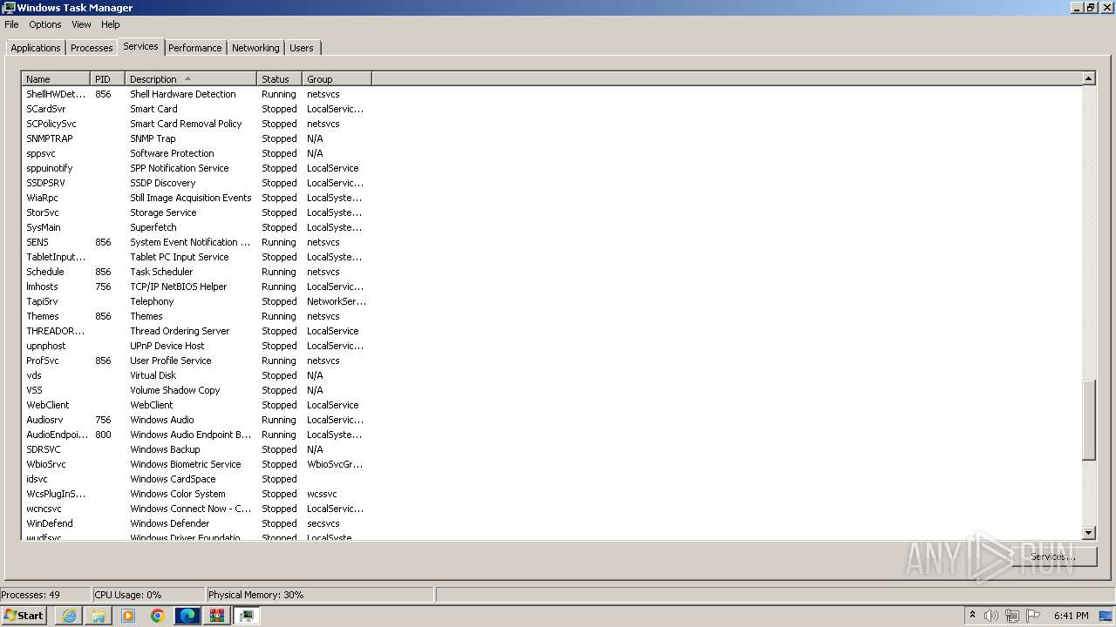Select the Schedule Task Scheduler row
The image size is (1116, 627).
(197, 272)
